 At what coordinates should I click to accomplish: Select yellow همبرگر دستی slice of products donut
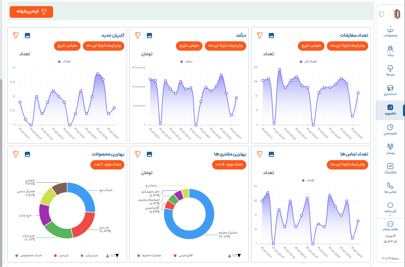48,197
